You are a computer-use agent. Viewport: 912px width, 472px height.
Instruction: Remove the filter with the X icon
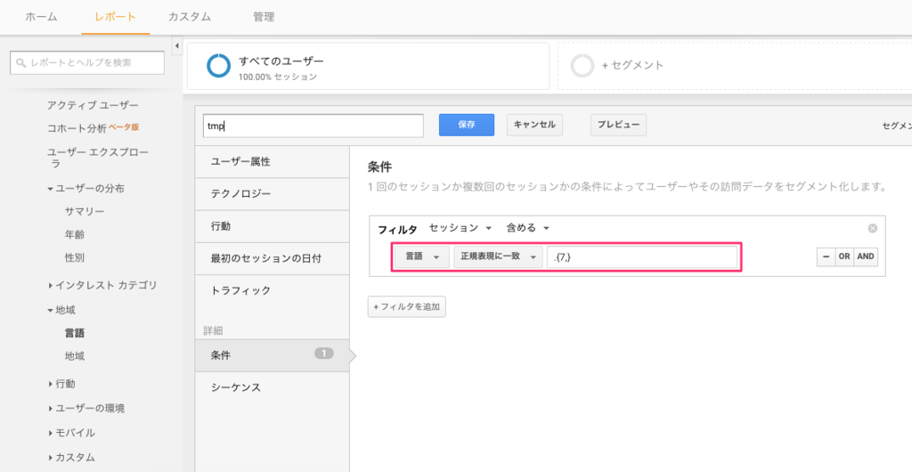coord(873,229)
